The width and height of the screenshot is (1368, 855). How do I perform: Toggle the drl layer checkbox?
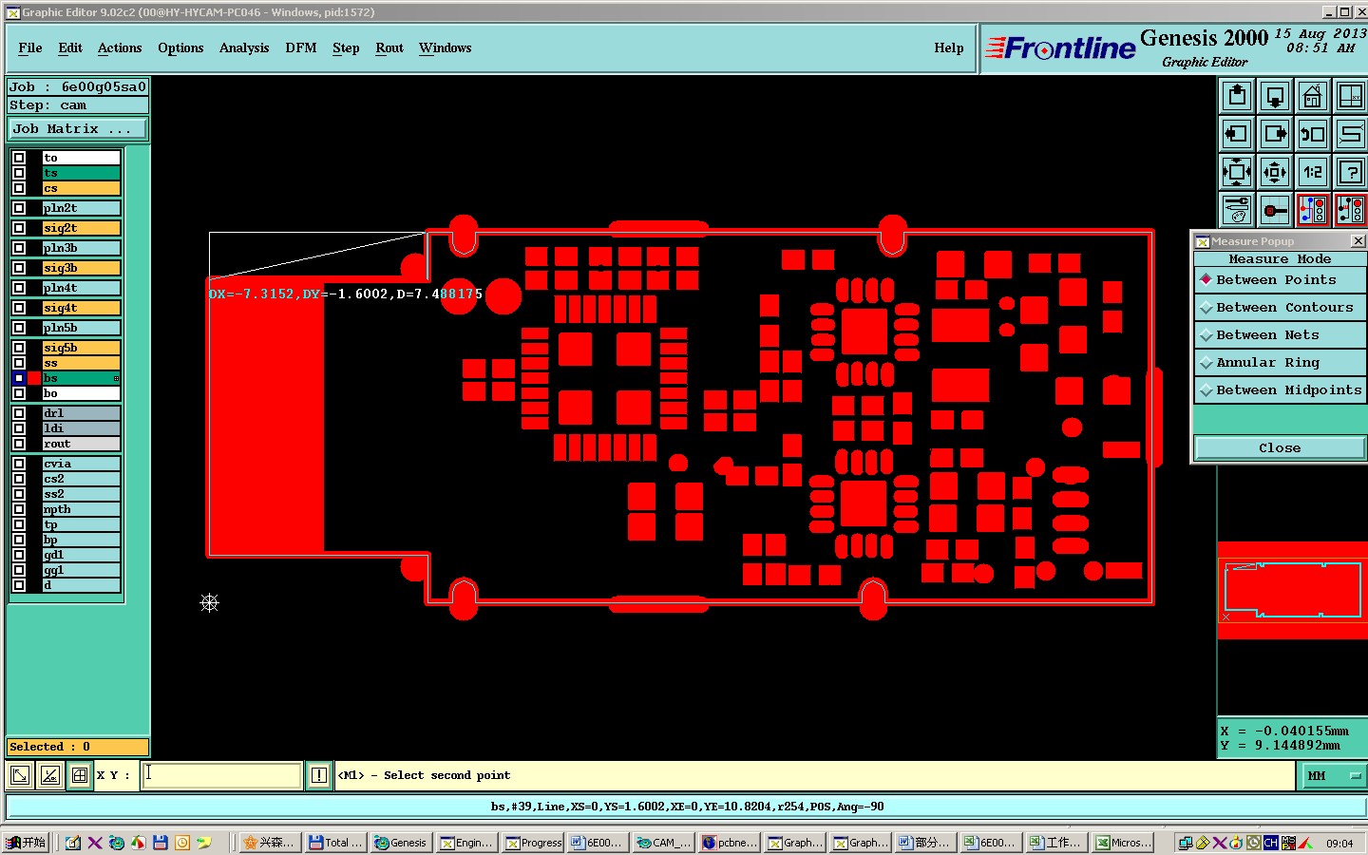19,413
